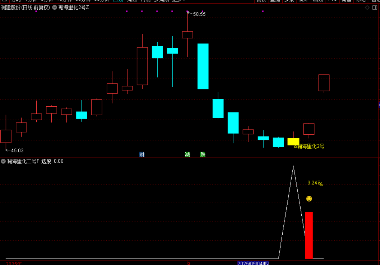Click the 3.24% yellow percentage label
This screenshot has width=380, height=265.
coord(314,183)
